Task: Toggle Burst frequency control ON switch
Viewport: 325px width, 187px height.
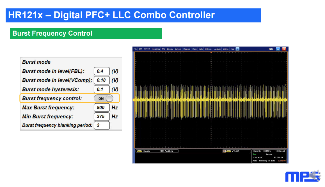Action: point(104,98)
